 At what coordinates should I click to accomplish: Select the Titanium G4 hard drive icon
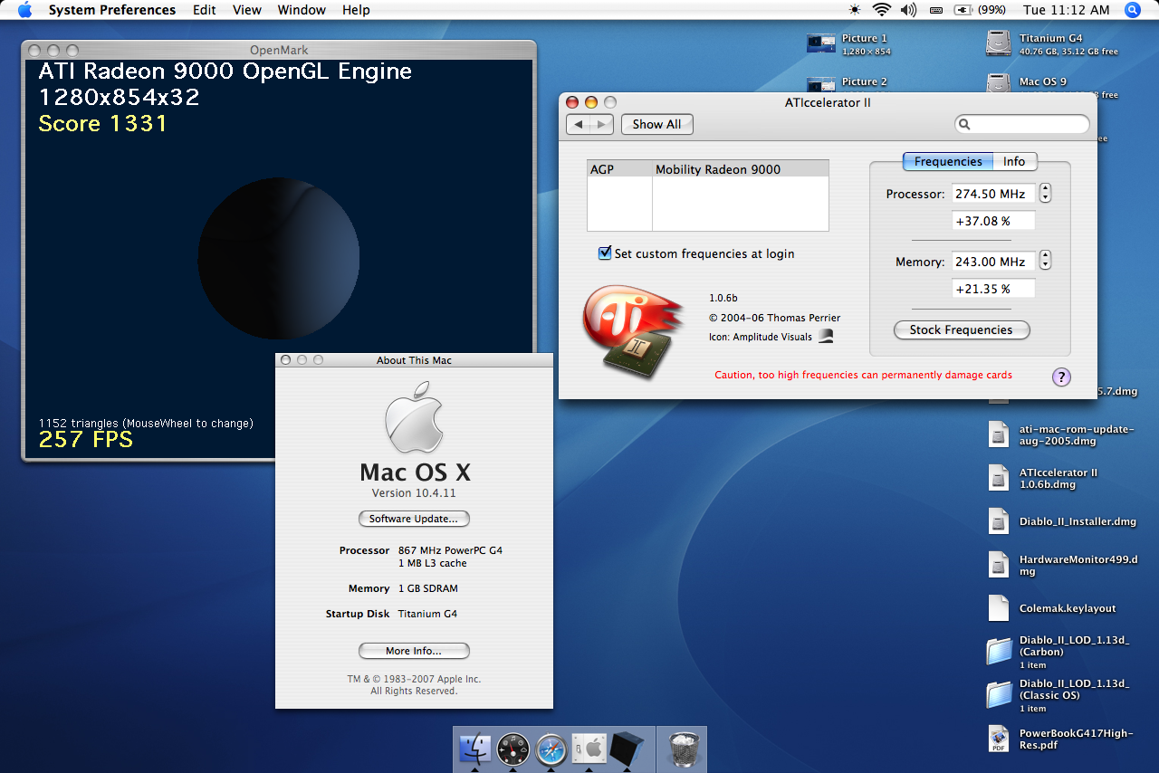coord(998,43)
